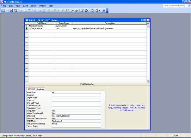Click the View button icon in the toolbar
Image resolution: width=191 pixels, height=138 pixels.
pyautogui.click(x=3, y=10)
